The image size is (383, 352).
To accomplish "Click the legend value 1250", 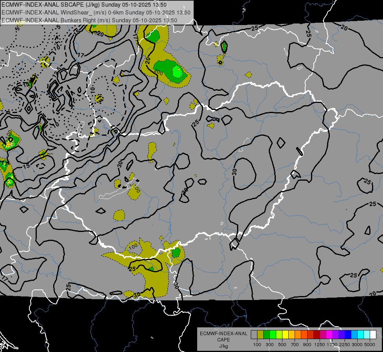I will [320, 345].
